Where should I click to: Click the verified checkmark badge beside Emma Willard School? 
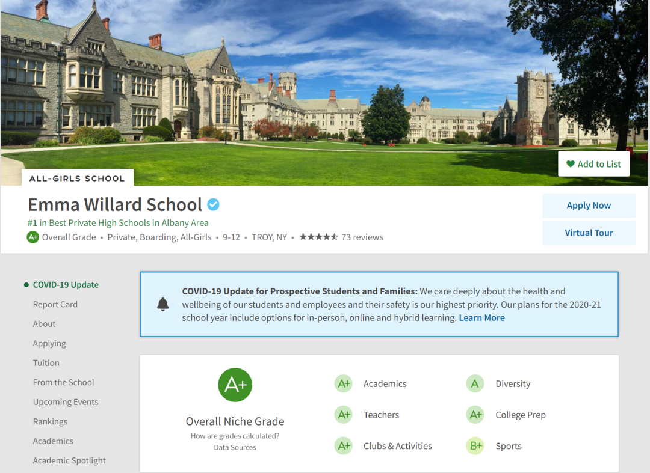point(214,204)
